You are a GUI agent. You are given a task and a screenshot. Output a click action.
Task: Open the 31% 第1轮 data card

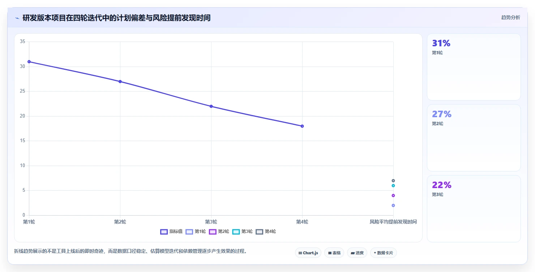pyautogui.click(x=474, y=67)
